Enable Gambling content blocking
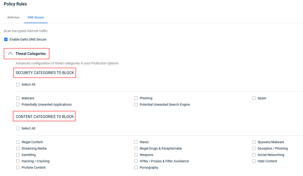Screen dimensions: 303x176 pos(18,155)
